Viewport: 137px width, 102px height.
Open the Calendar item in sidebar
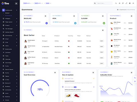(x=8, y=59)
